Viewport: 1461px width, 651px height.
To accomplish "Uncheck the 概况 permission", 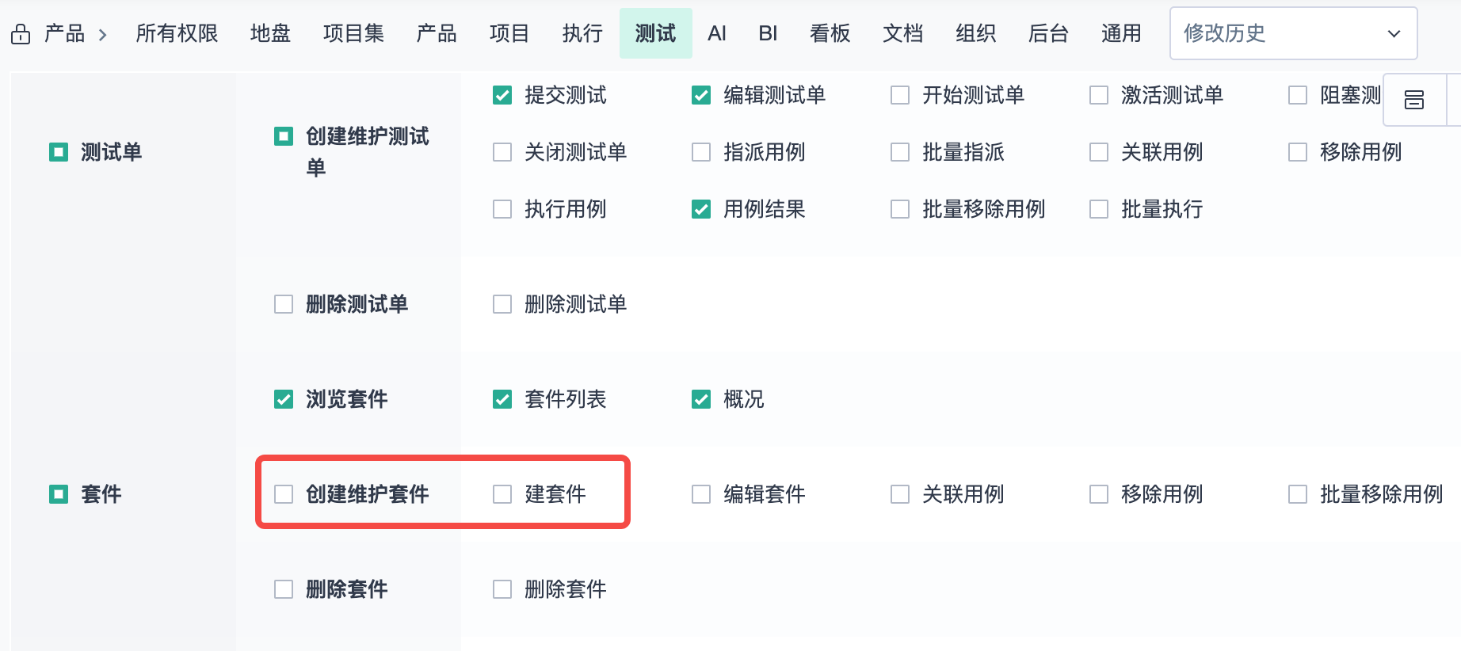I will pos(701,399).
